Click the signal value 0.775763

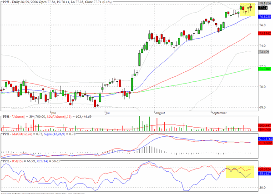[265, 139]
